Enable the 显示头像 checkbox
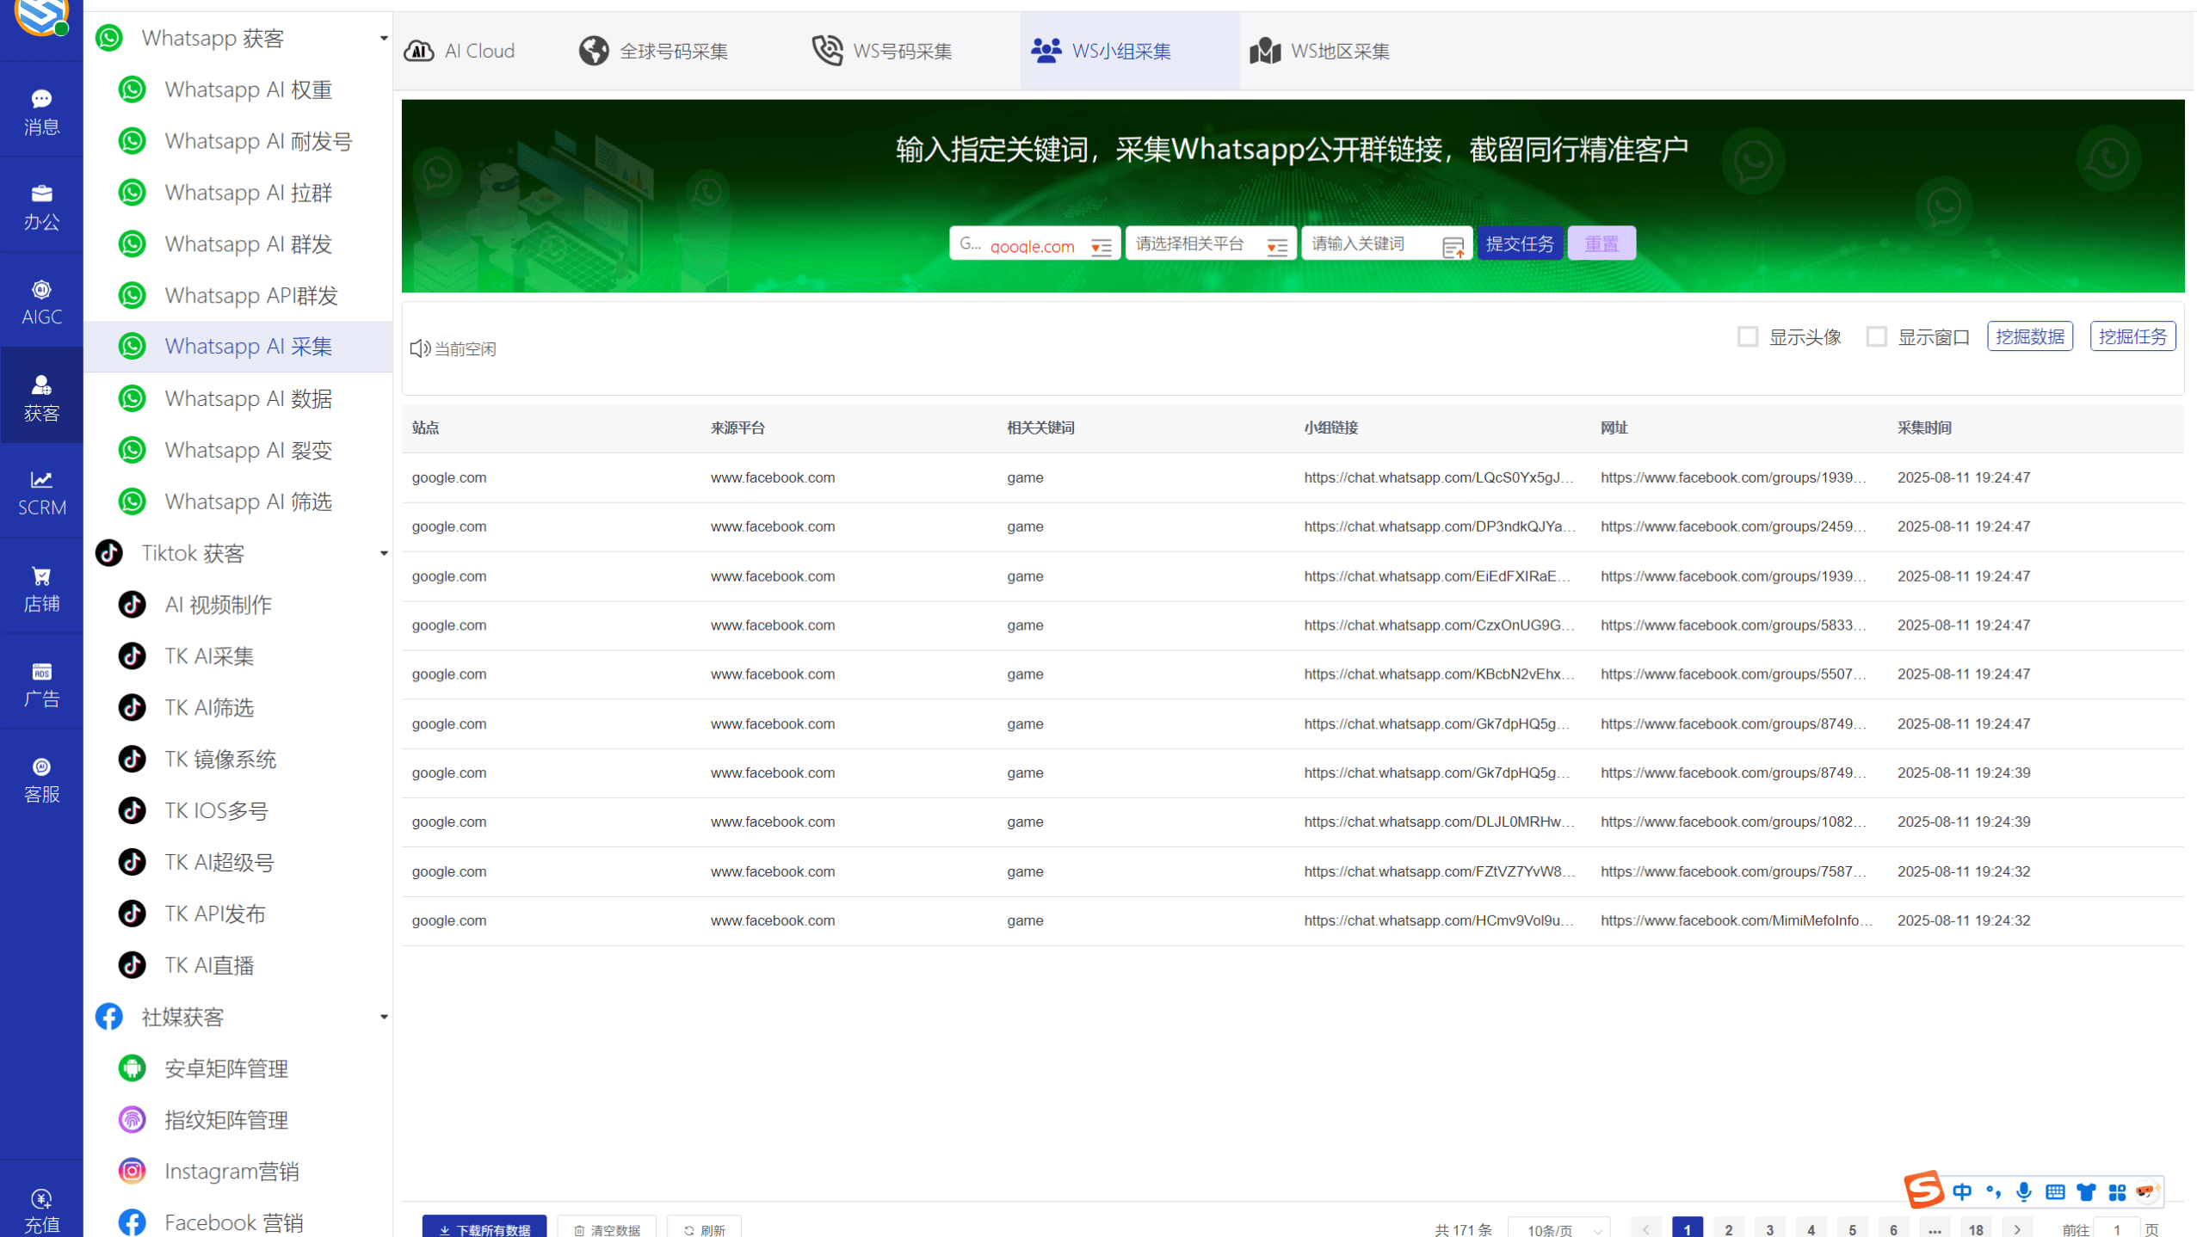The width and height of the screenshot is (2197, 1237). pos(1748,336)
